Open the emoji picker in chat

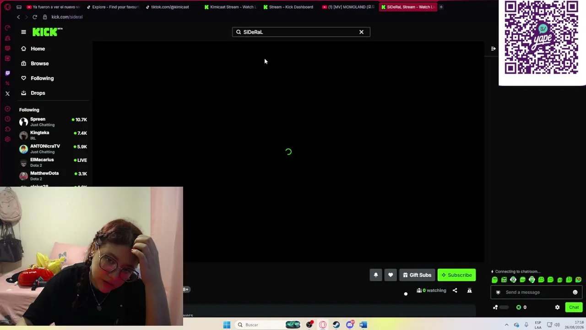pyautogui.click(x=575, y=292)
